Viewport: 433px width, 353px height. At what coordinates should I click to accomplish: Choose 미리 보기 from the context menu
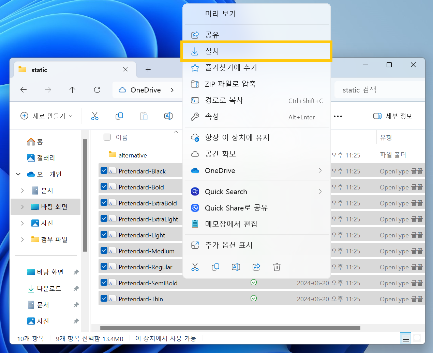pos(257,14)
